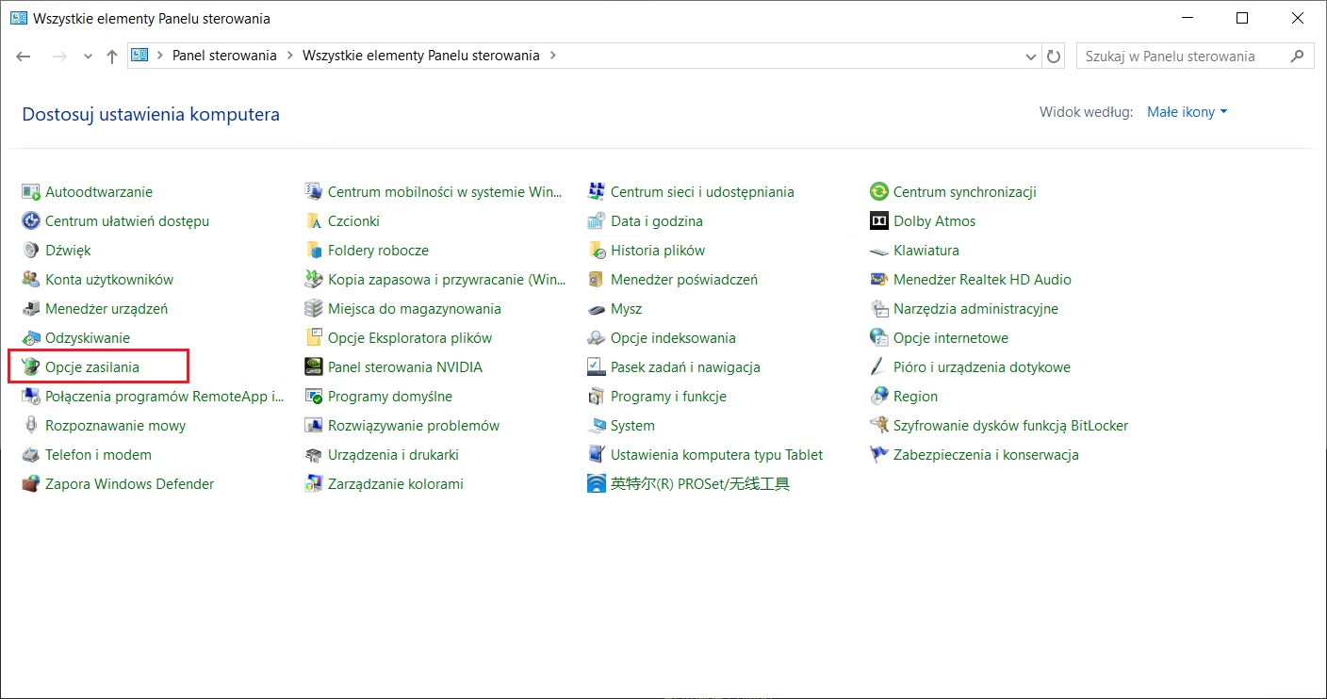This screenshot has width=1327, height=699.
Task: Select Wszystkie elementy Panelu sterowania breadcrumb
Action: 420,56
